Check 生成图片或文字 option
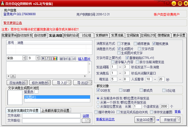Image resolution: width=188 pixels, height=127 pixels. [119, 53]
